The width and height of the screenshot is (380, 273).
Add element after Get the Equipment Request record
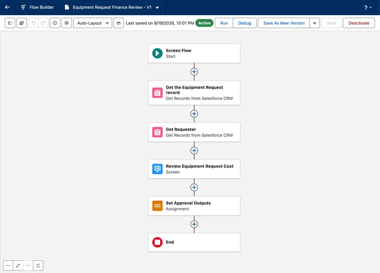[194, 114]
